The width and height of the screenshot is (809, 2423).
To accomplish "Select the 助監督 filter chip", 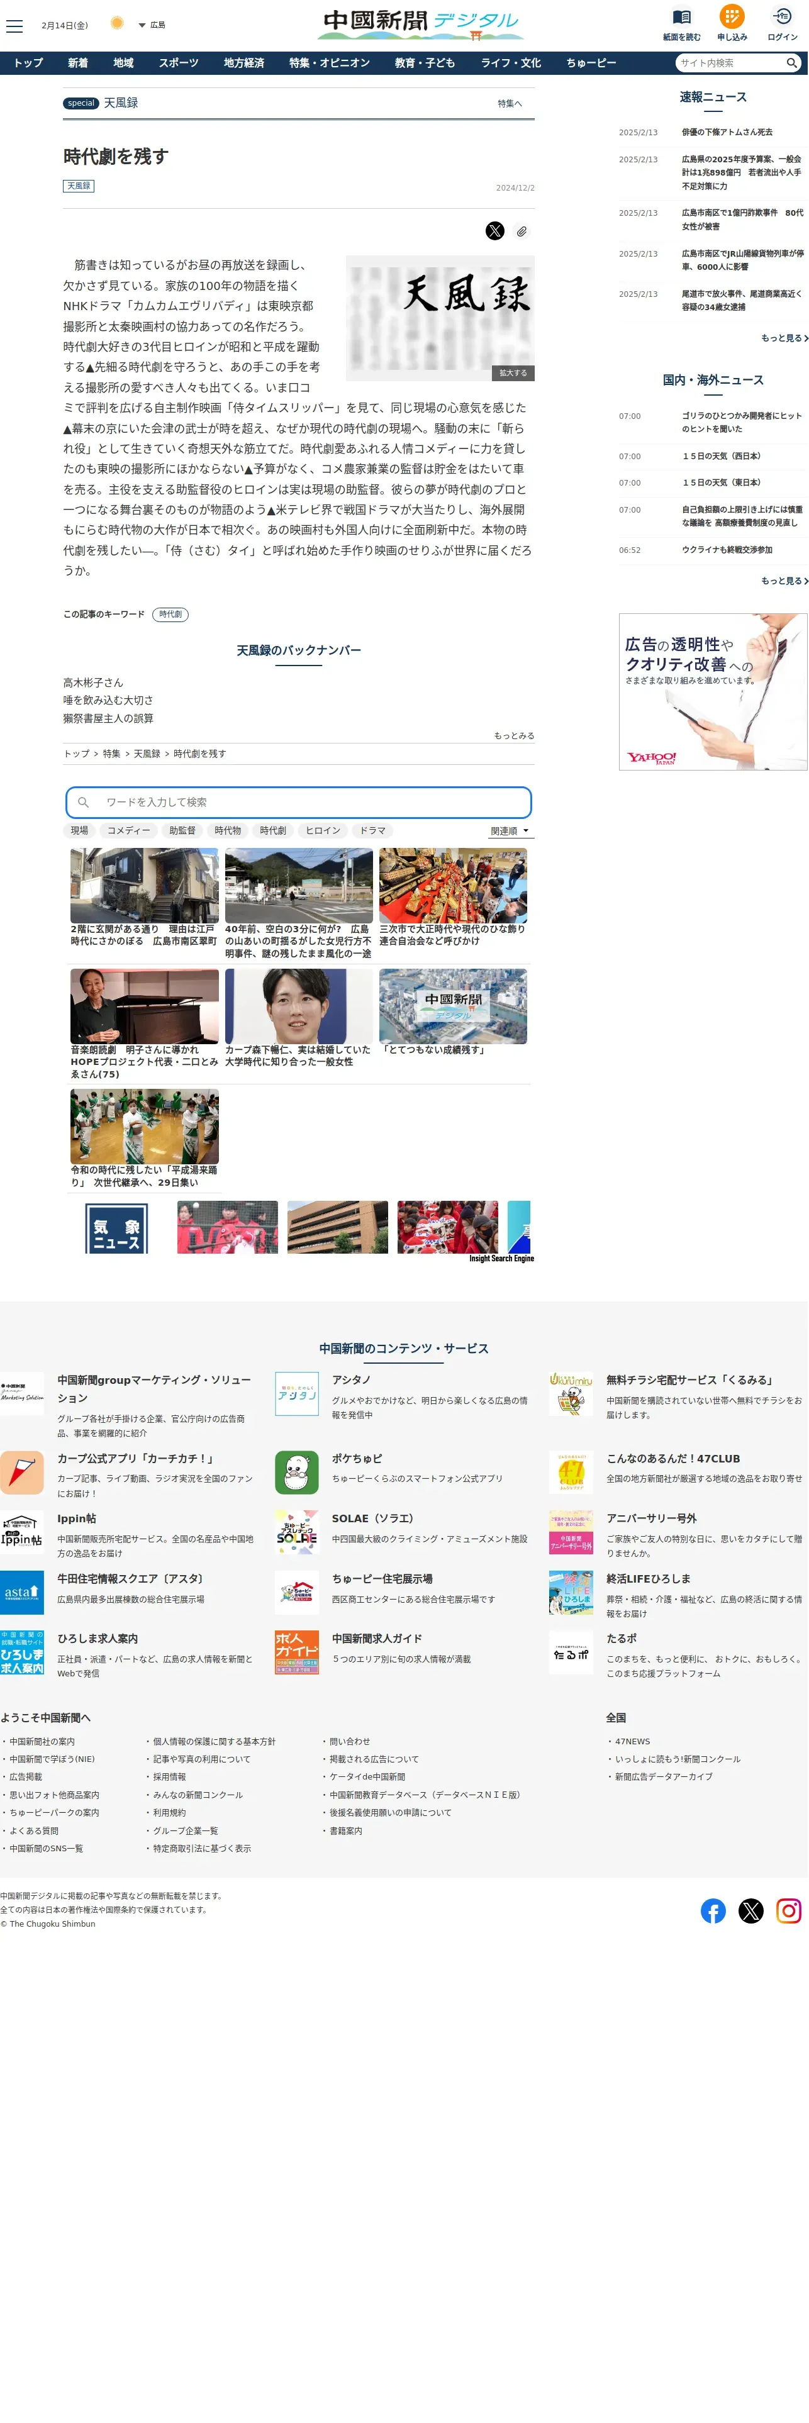I will 182,832.
